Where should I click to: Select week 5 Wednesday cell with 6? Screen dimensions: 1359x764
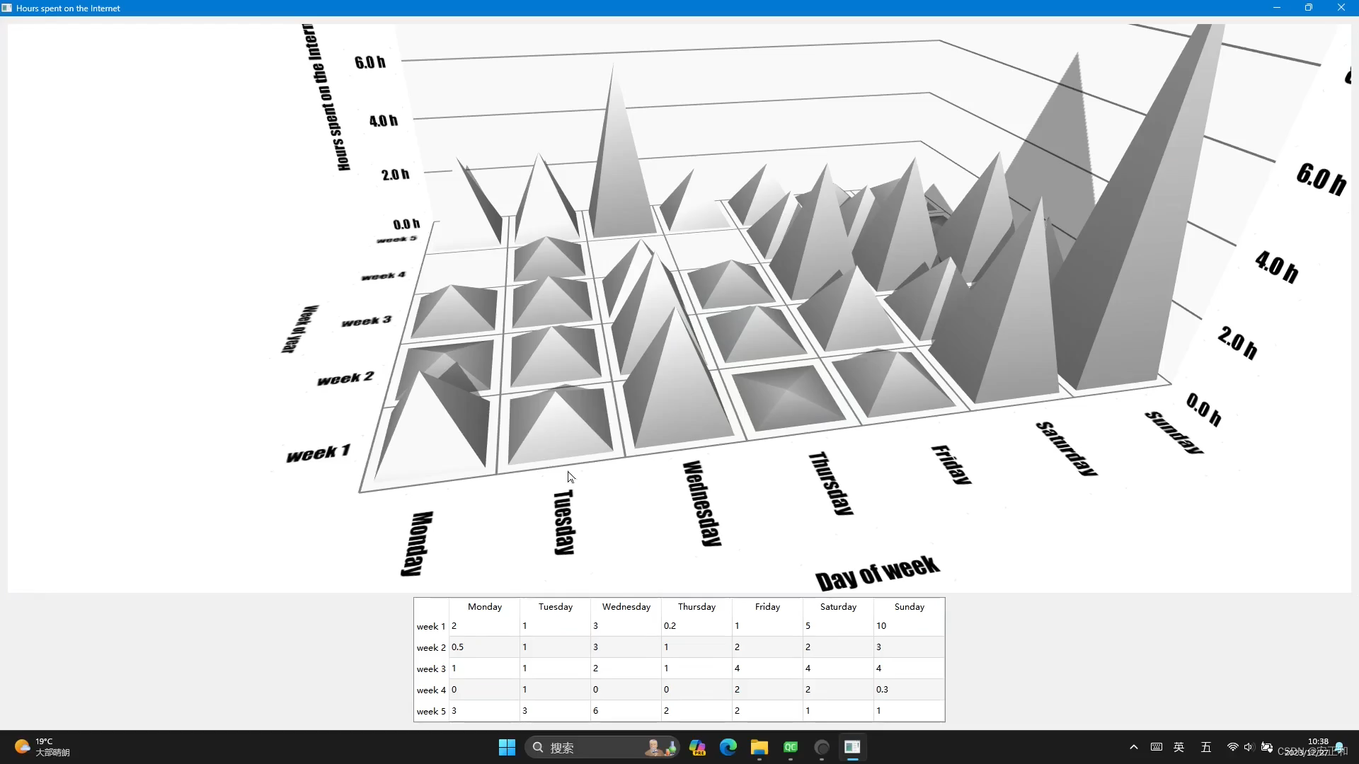coord(626,711)
